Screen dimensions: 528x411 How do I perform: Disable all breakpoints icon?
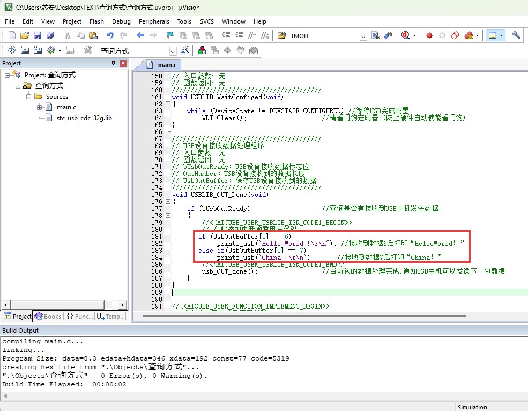click(455, 35)
